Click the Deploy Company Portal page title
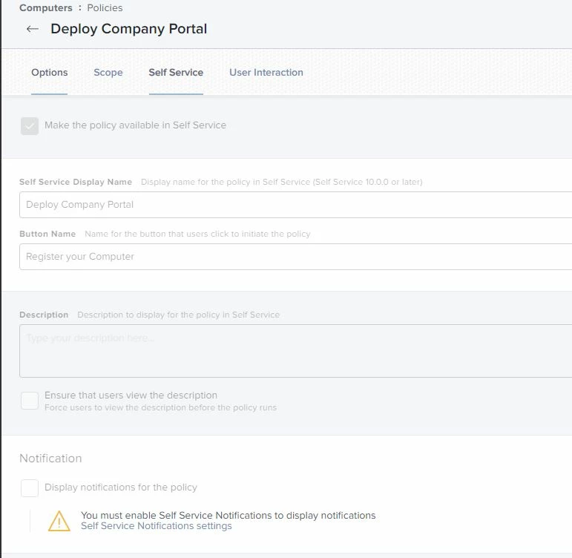The height and width of the screenshot is (558, 572). click(x=129, y=29)
